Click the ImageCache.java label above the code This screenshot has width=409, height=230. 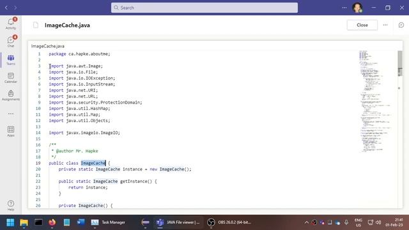tap(48, 46)
